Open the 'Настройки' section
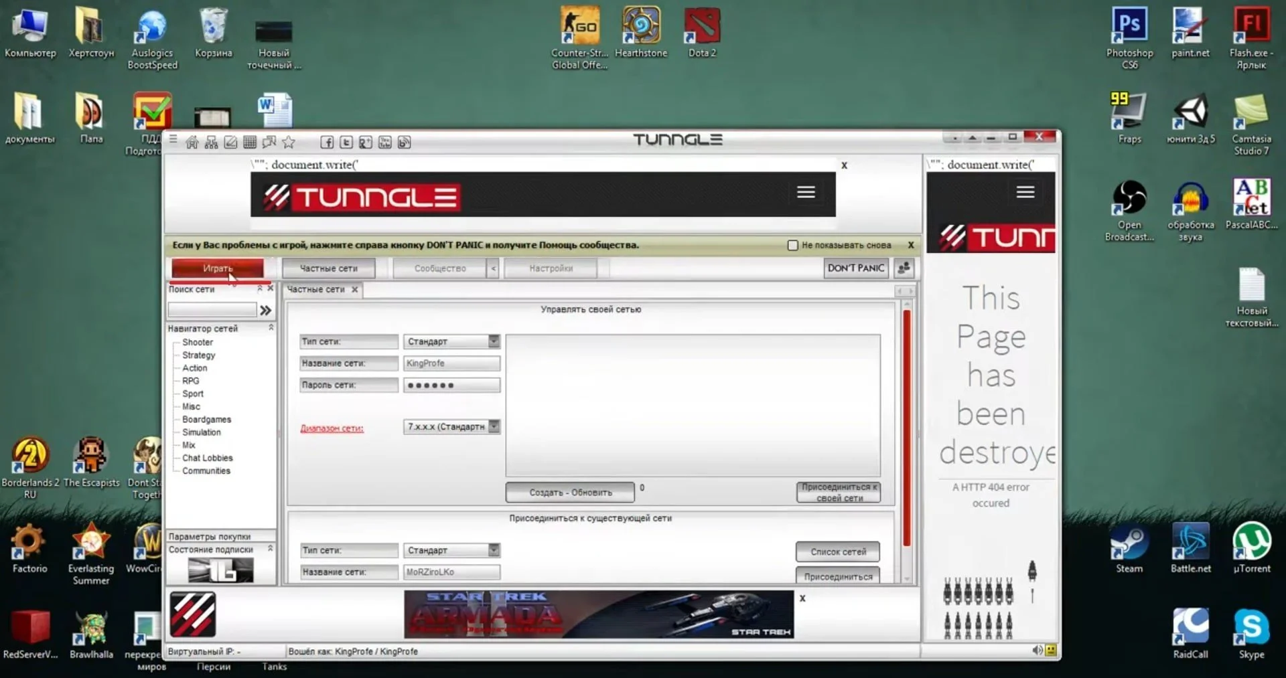 coord(551,268)
